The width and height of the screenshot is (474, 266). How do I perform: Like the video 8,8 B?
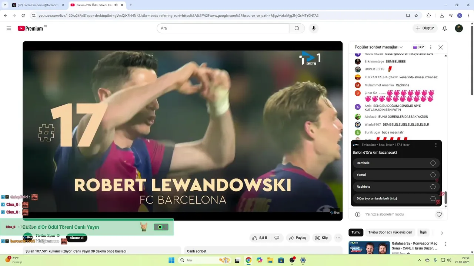tap(259, 238)
